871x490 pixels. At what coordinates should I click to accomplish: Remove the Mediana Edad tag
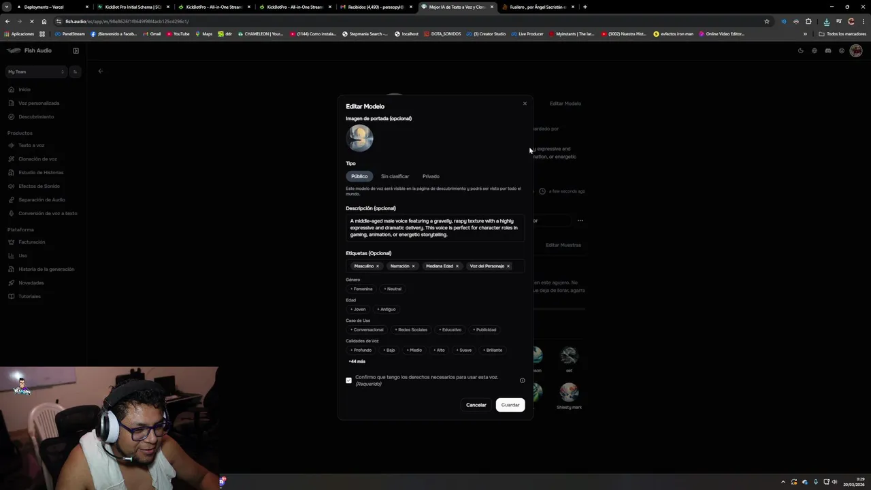457,266
